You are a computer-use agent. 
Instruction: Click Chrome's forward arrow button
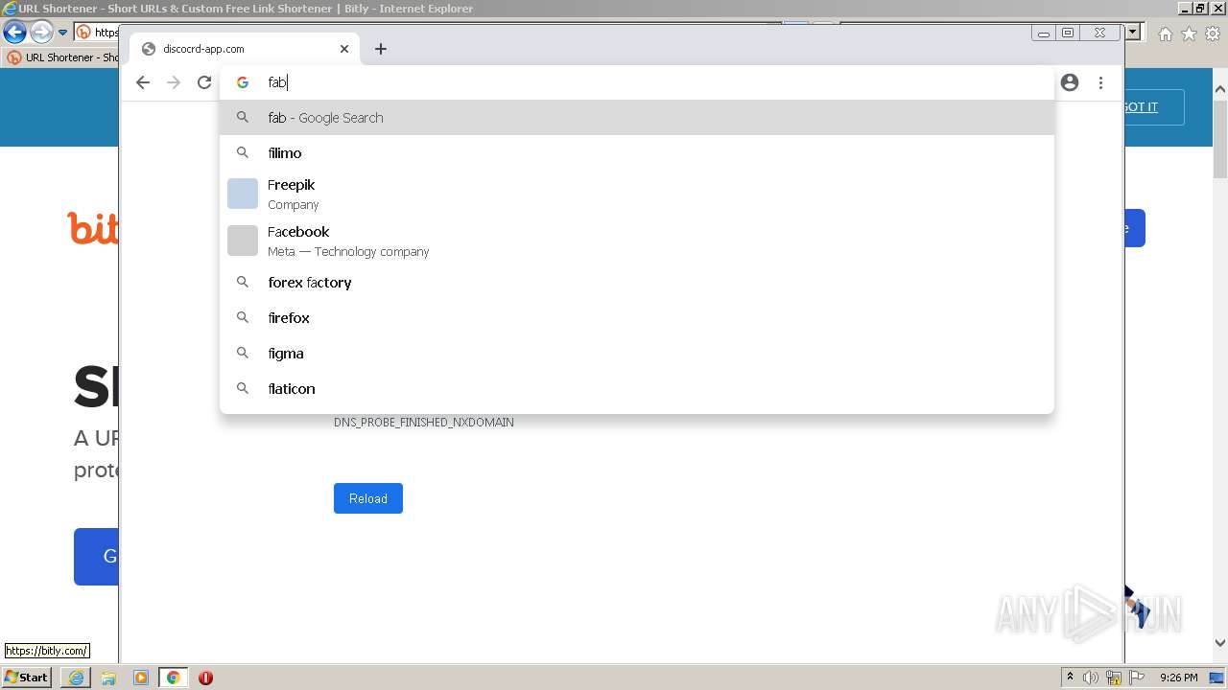174,82
